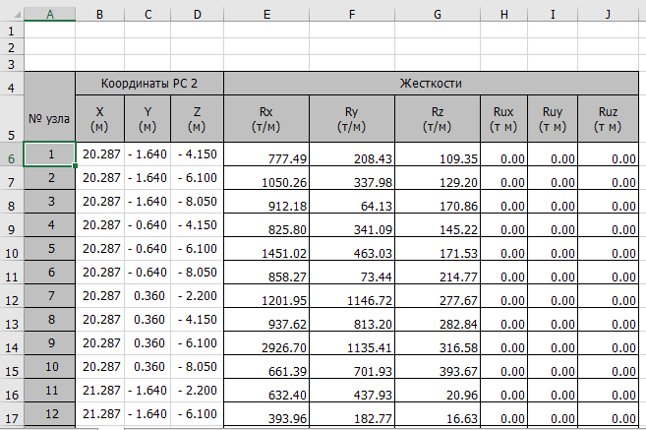Click node number cell '12'
Image resolution: width=646 pixels, height=430 pixels.
[50, 414]
